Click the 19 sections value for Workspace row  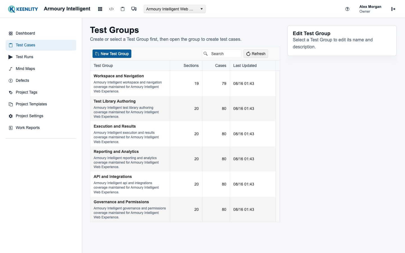196,83
